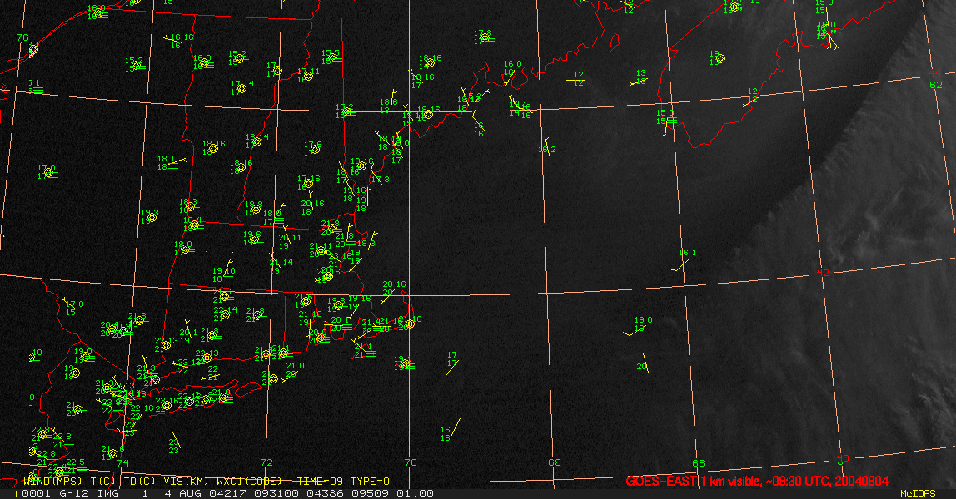Click the TD(C) legend label

(x=138, y=481)
